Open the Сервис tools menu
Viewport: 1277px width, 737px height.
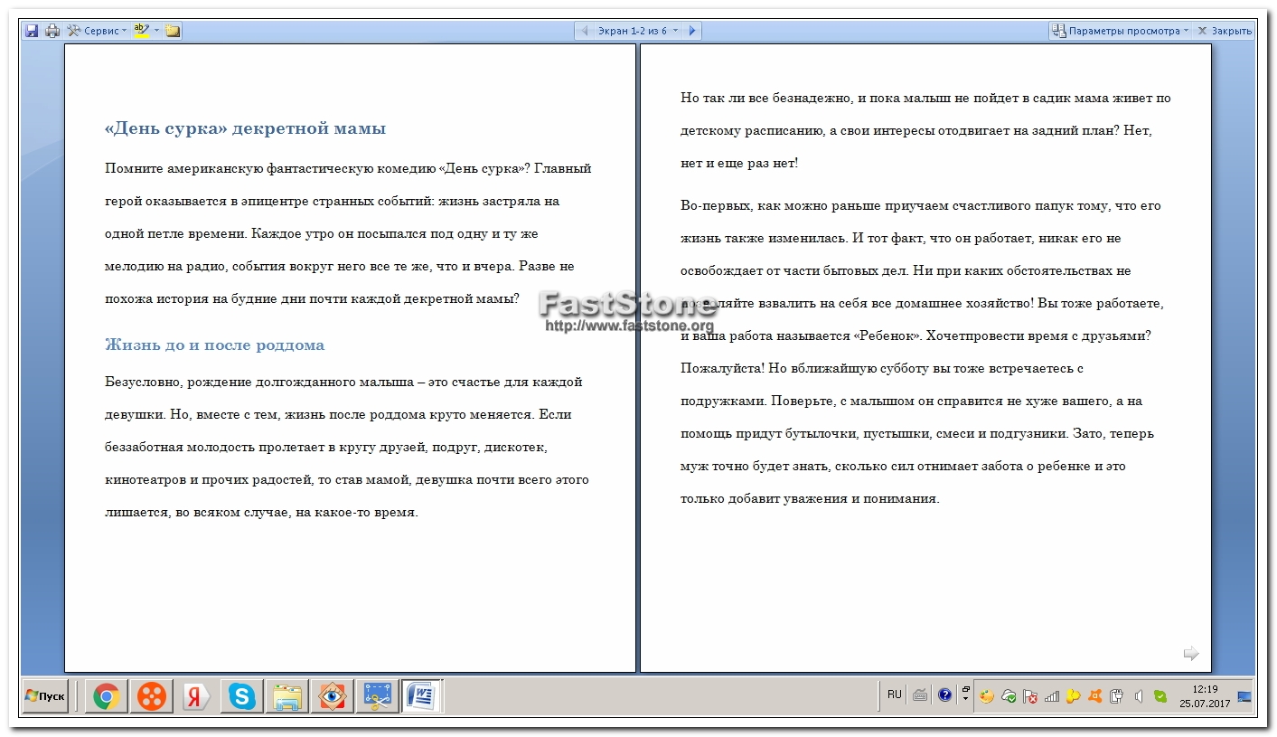coord(97,31)
